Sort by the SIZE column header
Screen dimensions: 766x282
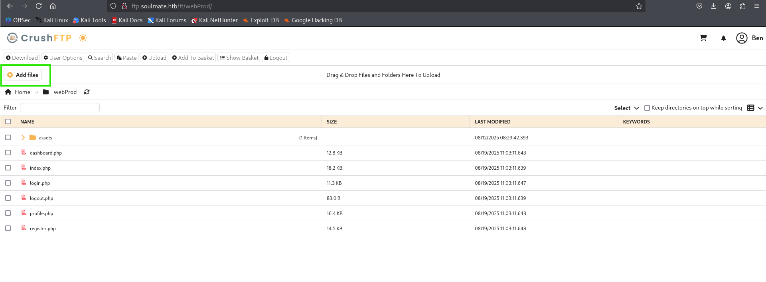tap(332, 122)
